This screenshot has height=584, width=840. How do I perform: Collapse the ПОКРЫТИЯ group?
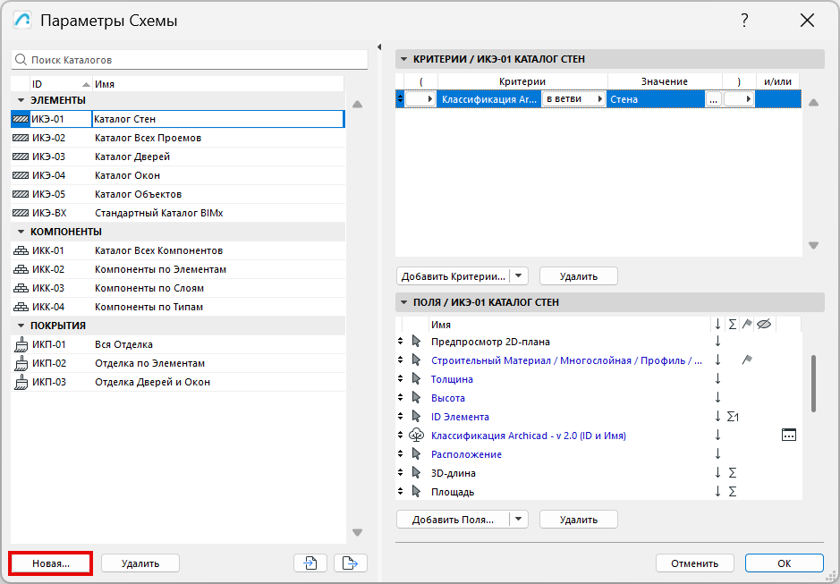[x=21, y=326]
